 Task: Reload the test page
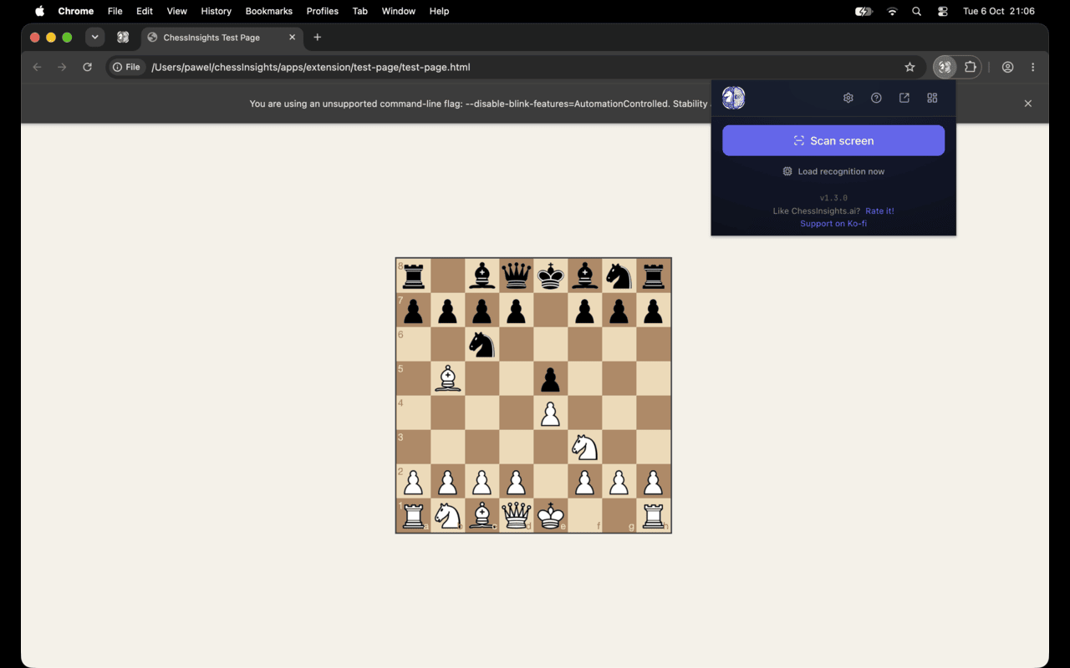click(x=87, y=67)
